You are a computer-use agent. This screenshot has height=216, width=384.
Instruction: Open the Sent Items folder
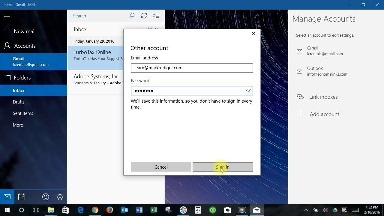[x=23, y=113]
